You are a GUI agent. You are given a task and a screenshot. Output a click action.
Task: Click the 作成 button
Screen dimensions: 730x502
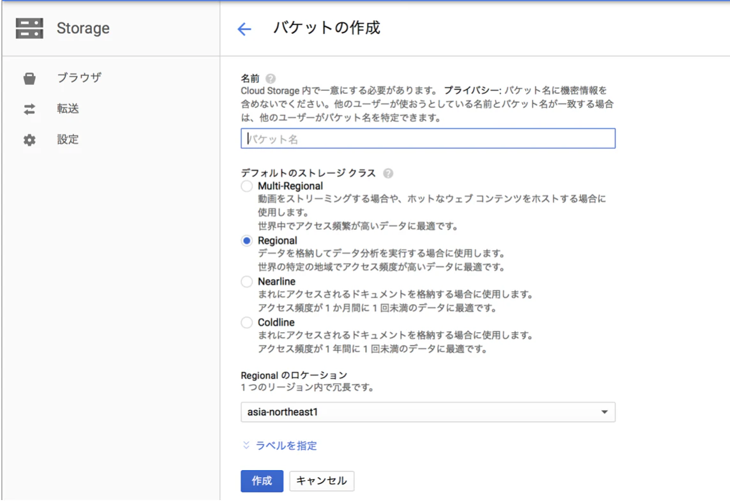[x=262, y=481]
